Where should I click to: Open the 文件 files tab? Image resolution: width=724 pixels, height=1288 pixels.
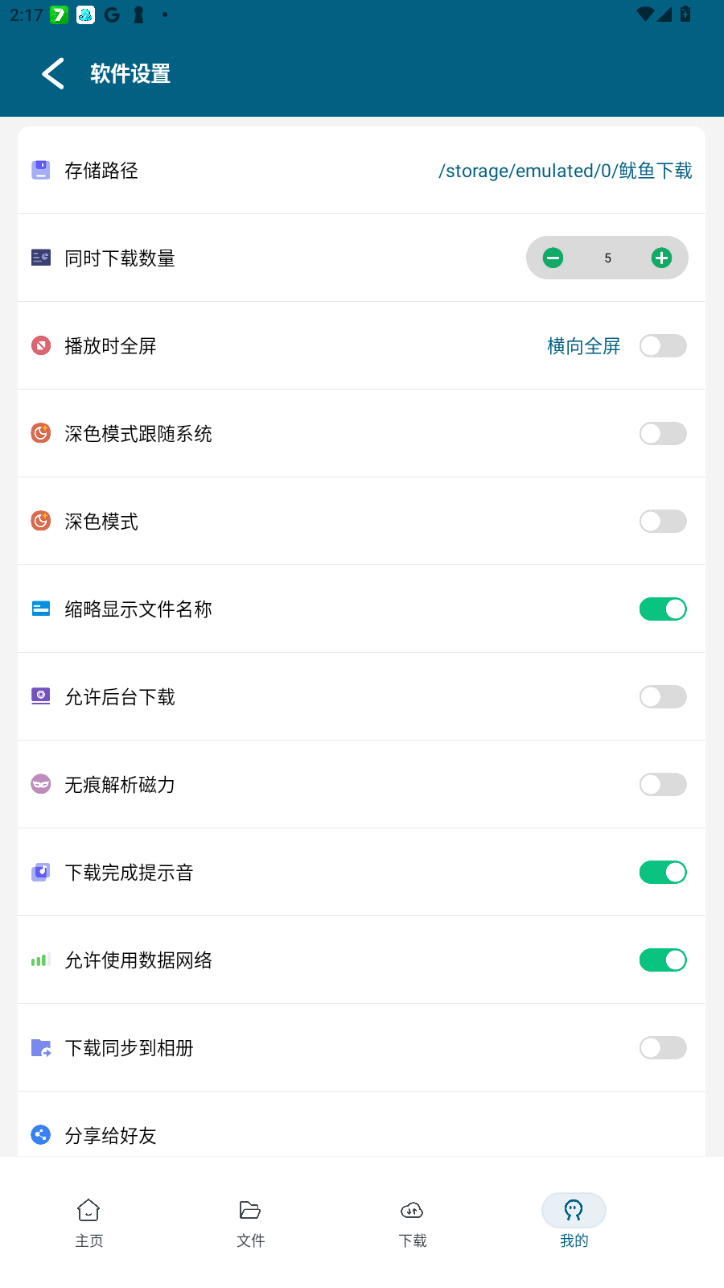click(250, 1222)
